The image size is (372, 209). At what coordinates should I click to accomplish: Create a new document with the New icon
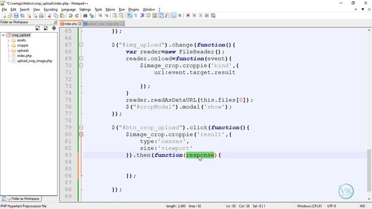point(4,16)
